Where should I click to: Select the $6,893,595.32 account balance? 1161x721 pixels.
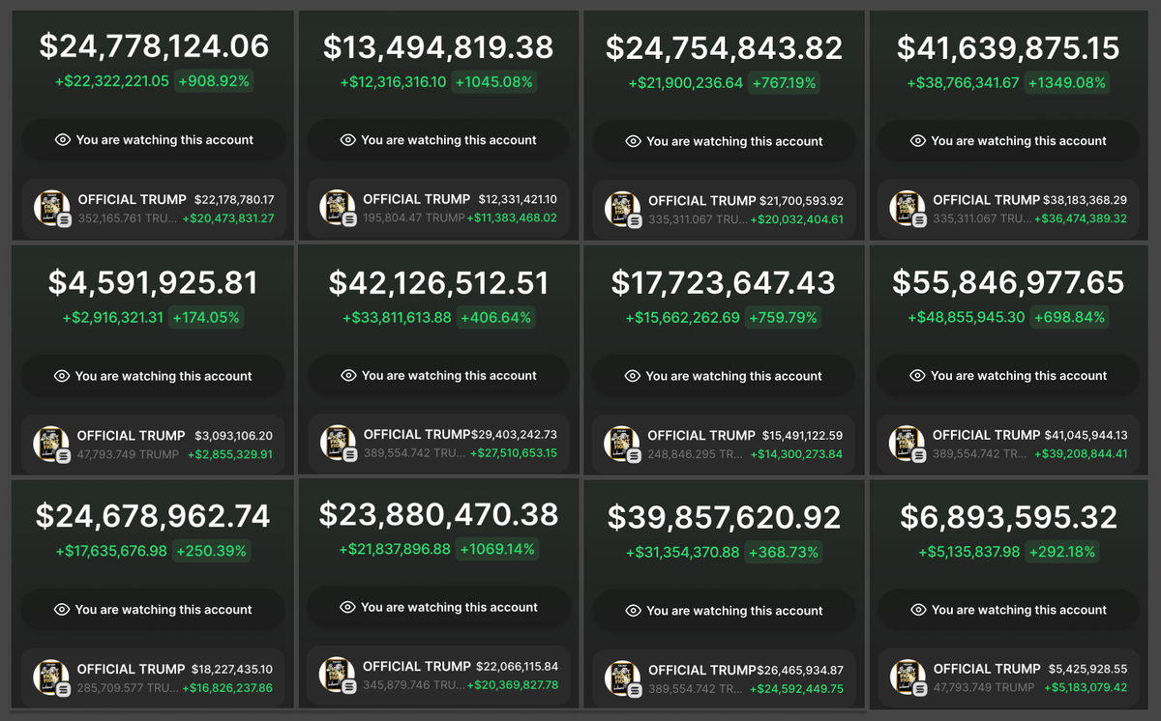pos(1008,517)
